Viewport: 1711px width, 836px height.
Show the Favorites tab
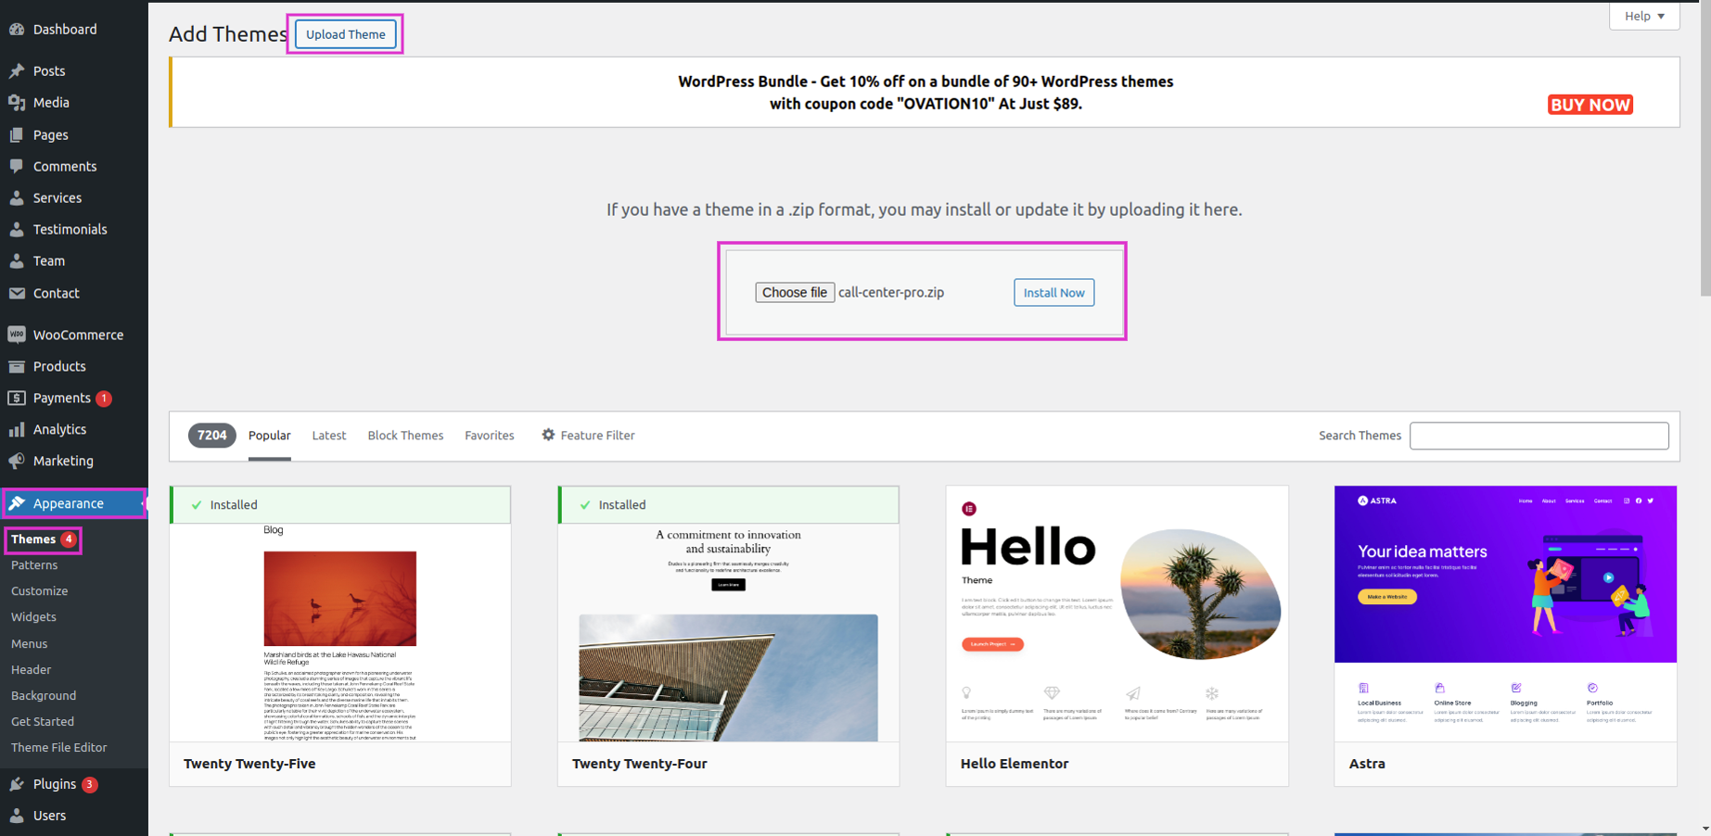coord(490,436)
